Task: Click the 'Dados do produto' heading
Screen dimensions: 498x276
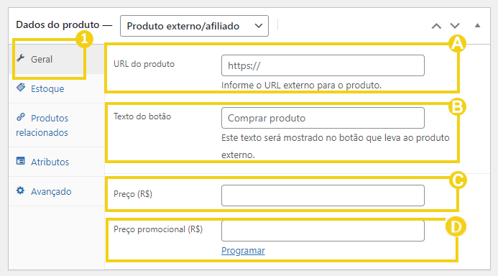Action: click(x=57, y=24)
